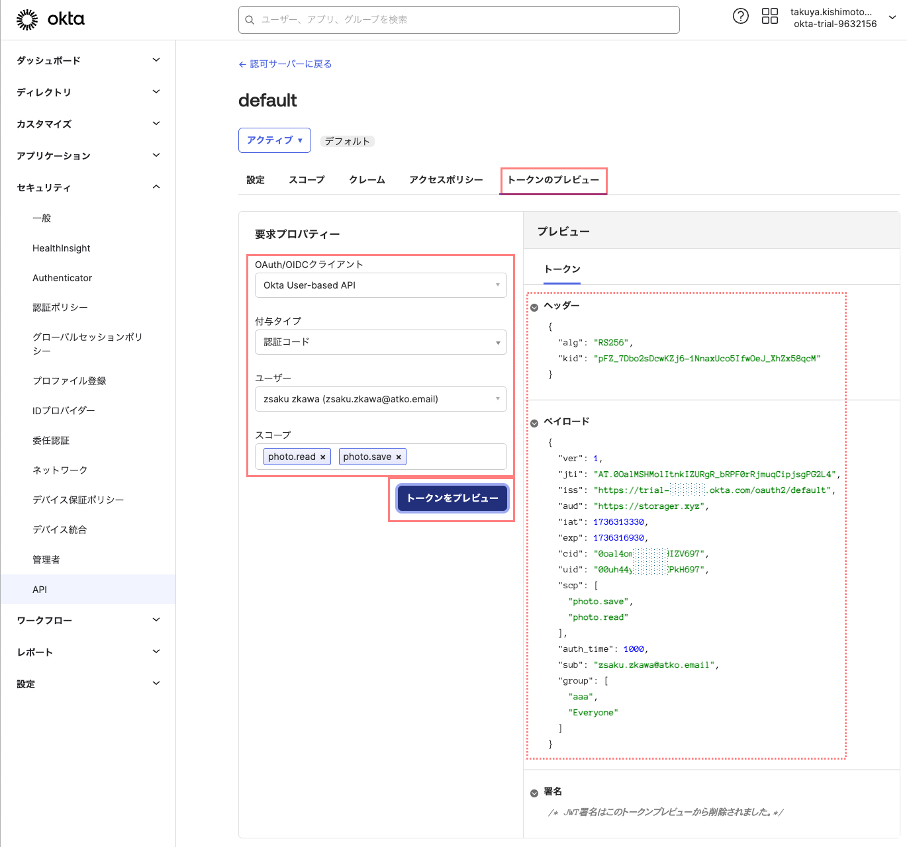Open グローバルセッションポリシー in the sidebar
The image size is (907, 847).
click(x=87, y=344)
